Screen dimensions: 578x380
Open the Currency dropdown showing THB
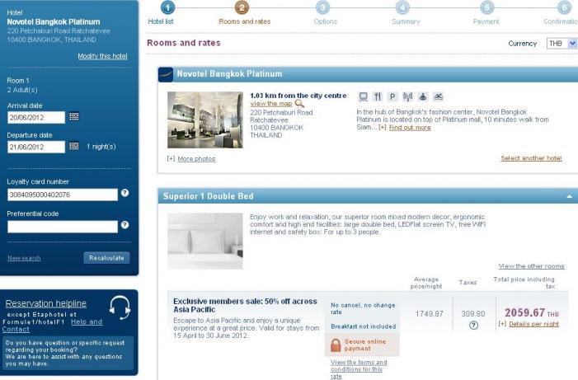coord(562,43)
